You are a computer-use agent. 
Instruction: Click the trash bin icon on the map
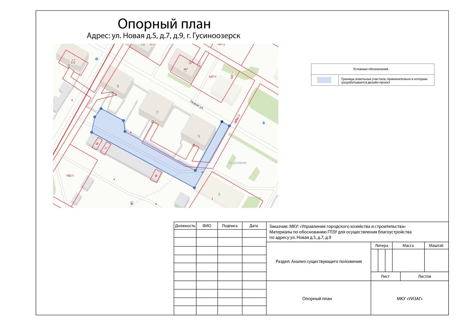coord(132,203)
